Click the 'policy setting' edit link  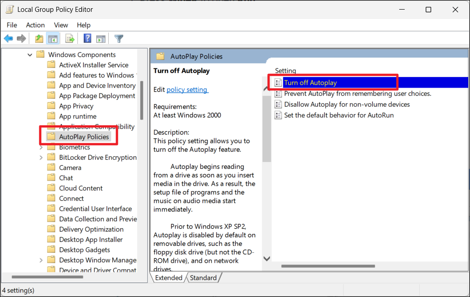(187, 89)
